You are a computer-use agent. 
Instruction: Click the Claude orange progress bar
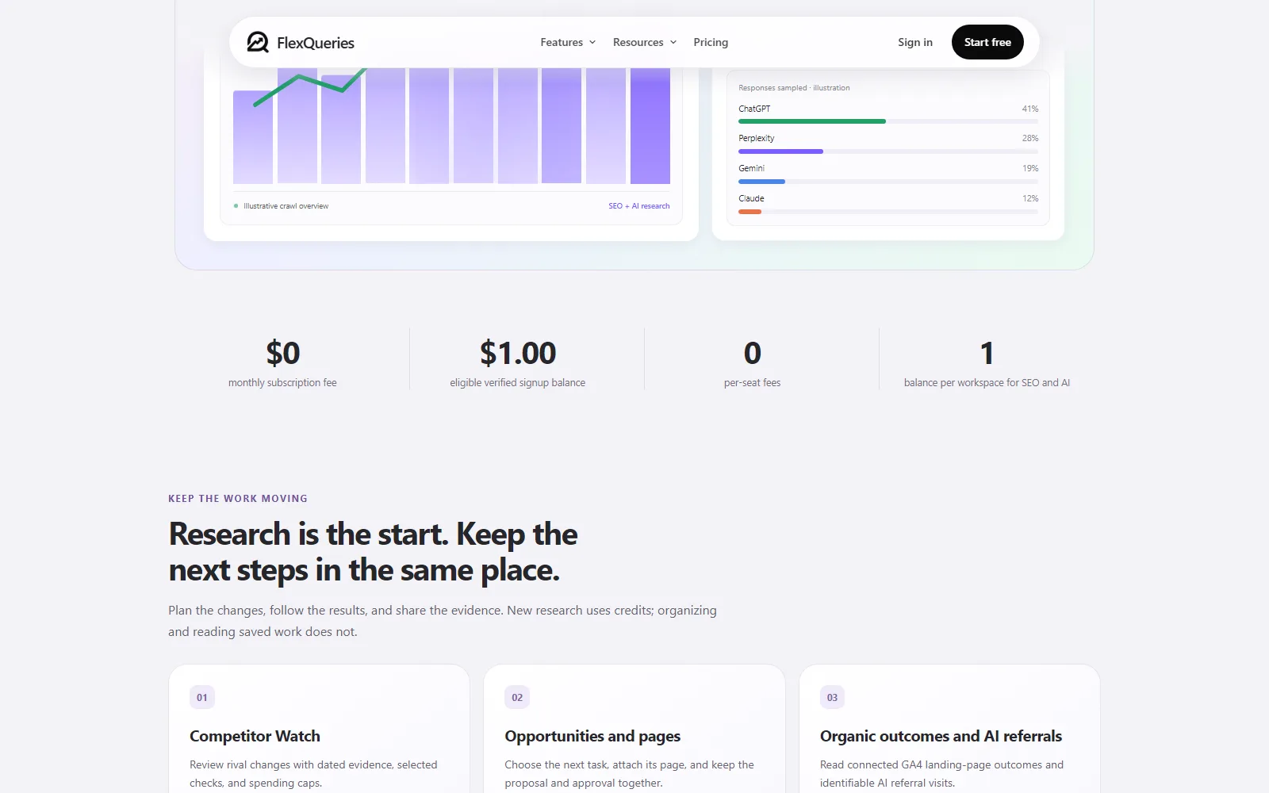750,212
